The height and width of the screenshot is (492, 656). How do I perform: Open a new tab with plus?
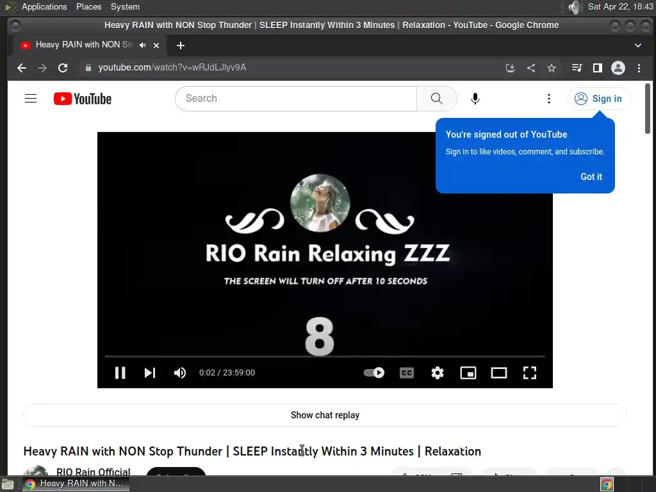[x=180, y=45]
